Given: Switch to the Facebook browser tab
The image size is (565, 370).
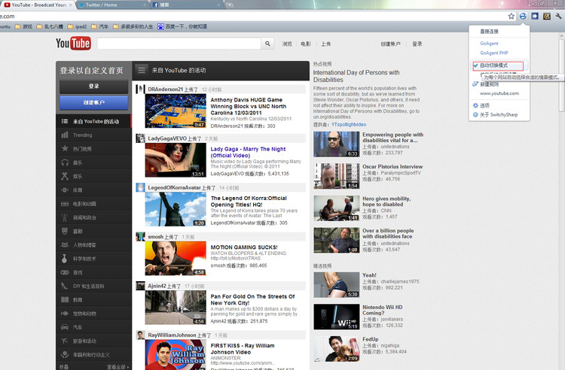Looking at the screenshot, I should point(186,5).
